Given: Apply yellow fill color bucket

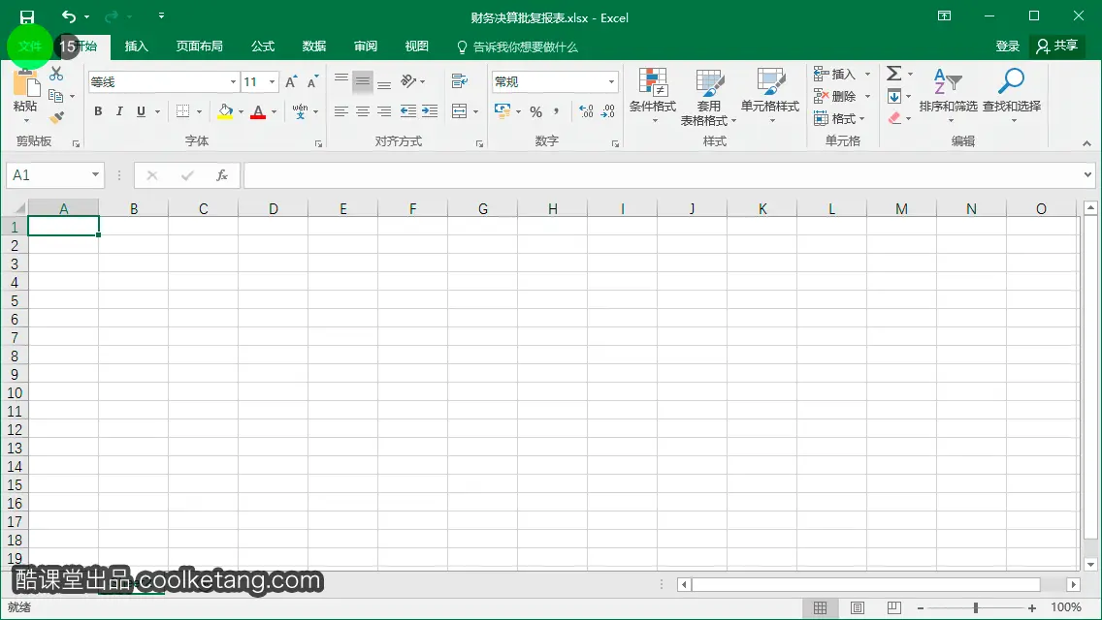Looking at the screenshot, I should point(225,111).
